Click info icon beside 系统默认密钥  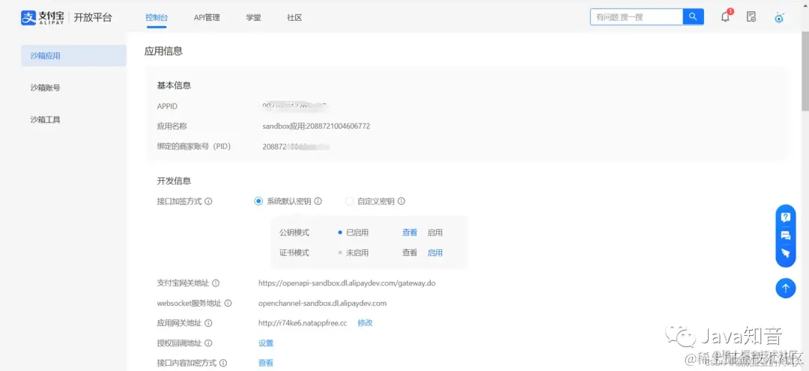click(x=318, y=201)
